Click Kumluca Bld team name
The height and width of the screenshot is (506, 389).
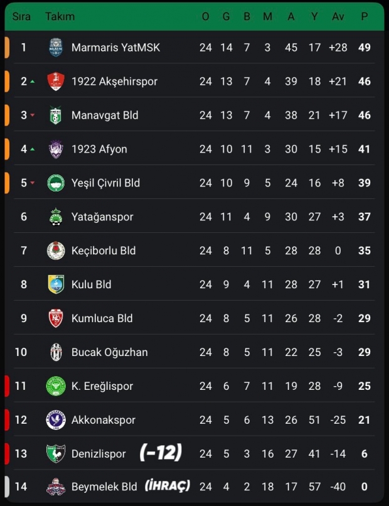tap(102, 318)
